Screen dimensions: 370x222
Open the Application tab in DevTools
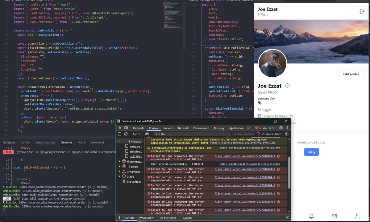click(x=236, y=128)
